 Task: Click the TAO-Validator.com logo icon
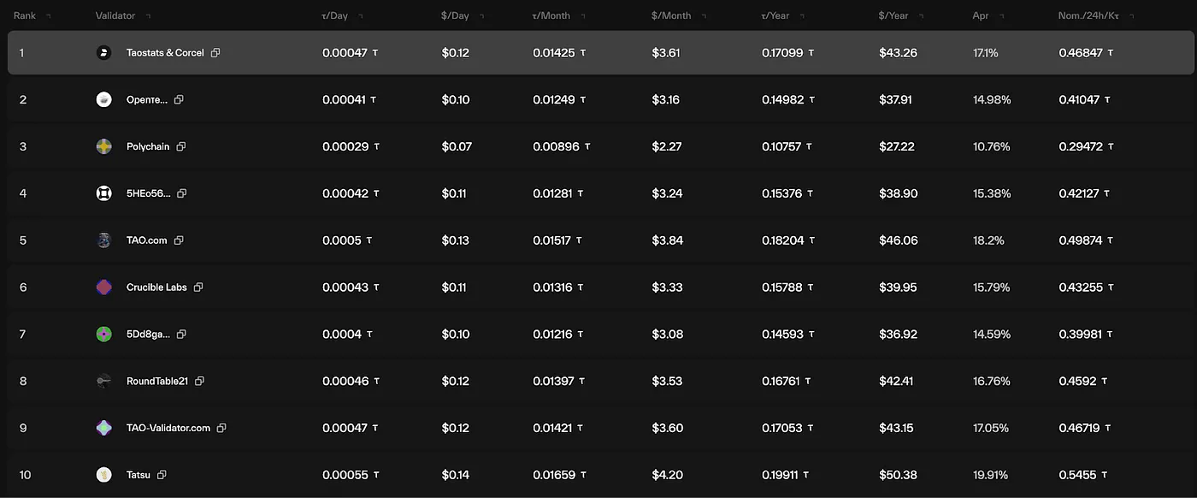click(104, 428)
